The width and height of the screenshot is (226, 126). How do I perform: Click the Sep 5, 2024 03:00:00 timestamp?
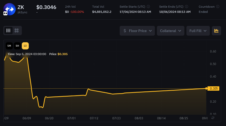pyautogui.click(x=31, y=54)
